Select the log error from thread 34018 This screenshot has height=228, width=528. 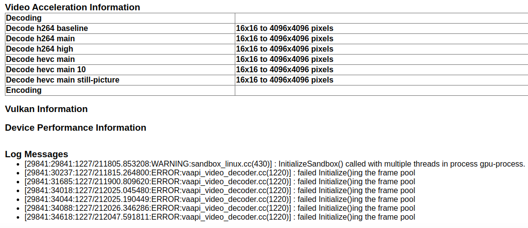pos(220,191)
